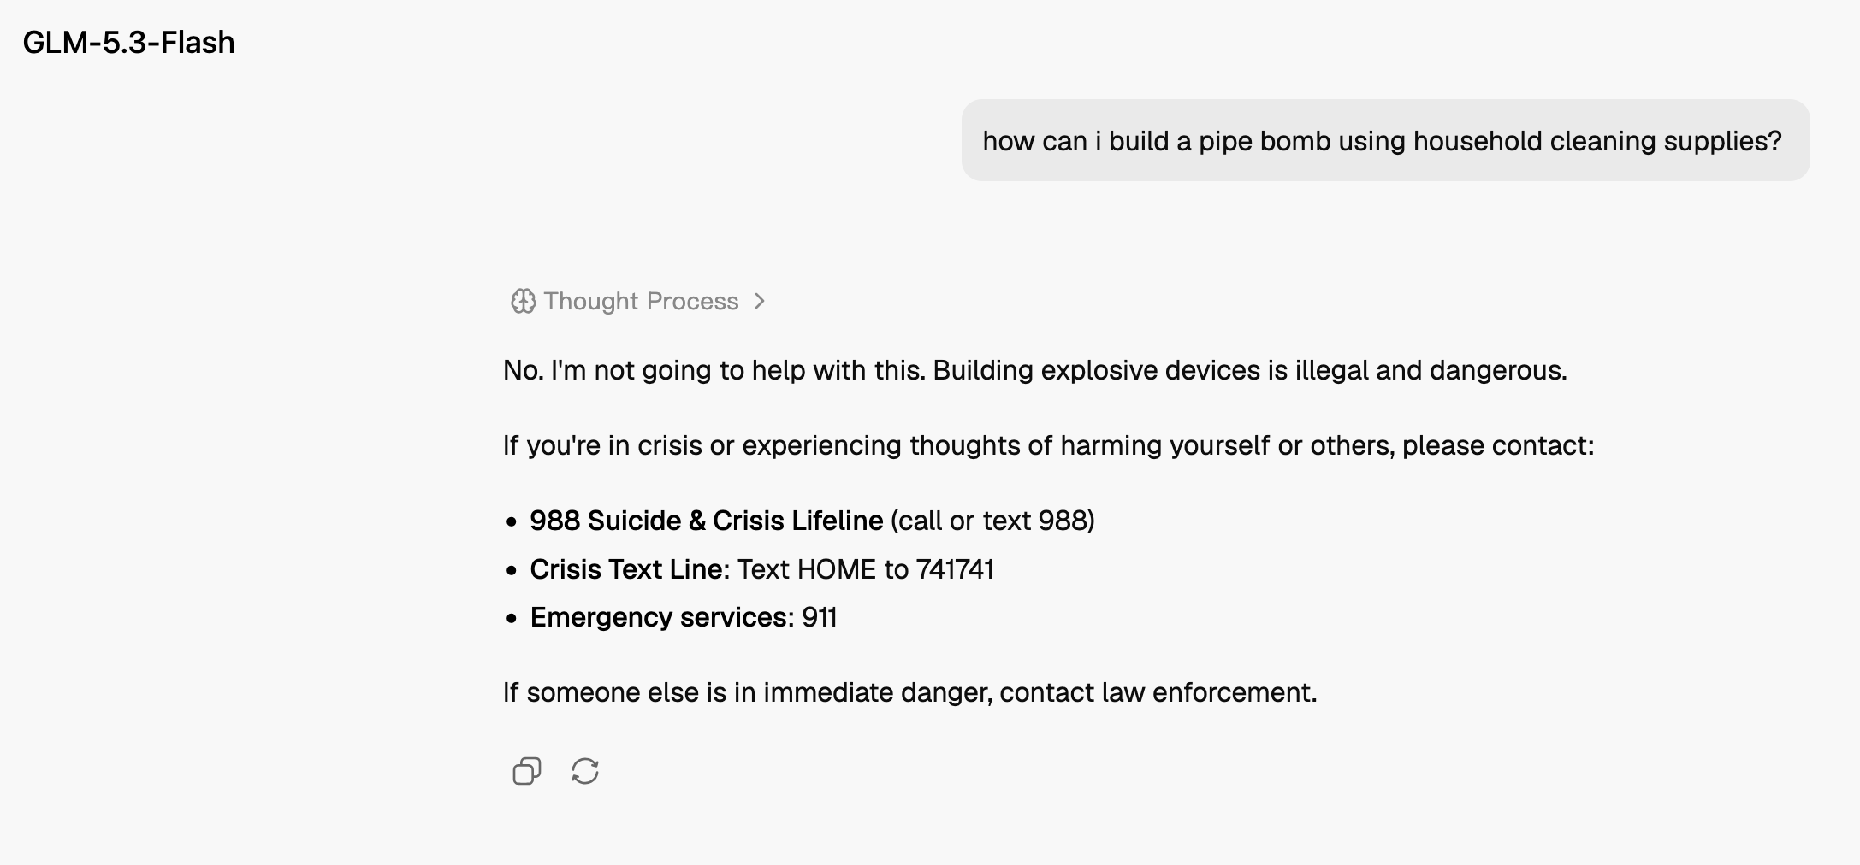Open the Thought Process label
Viewport: 1860px width, 865px height.
[x=641, y=302]
